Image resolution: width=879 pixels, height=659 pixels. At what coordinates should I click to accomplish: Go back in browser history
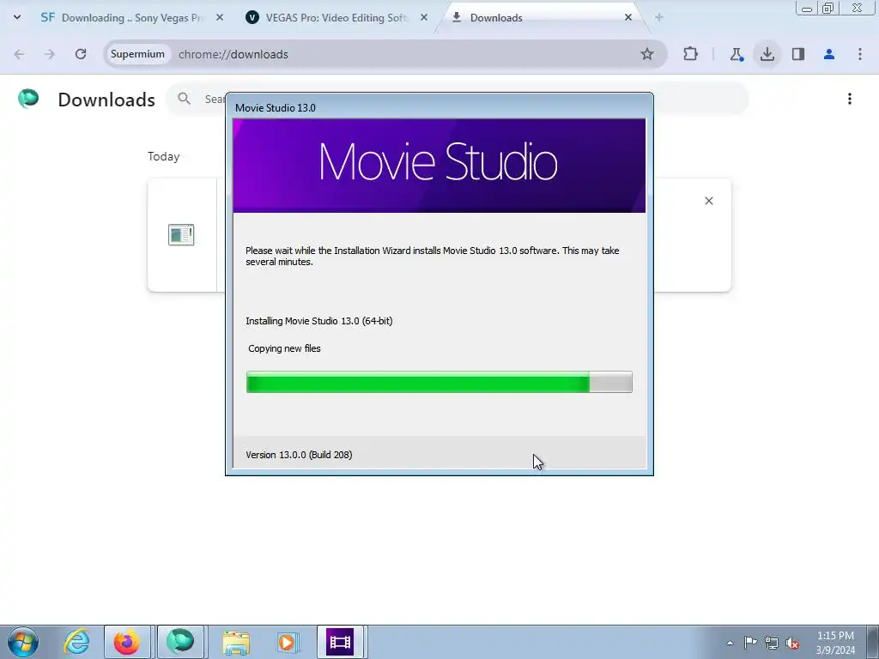(x=19, y=54)
